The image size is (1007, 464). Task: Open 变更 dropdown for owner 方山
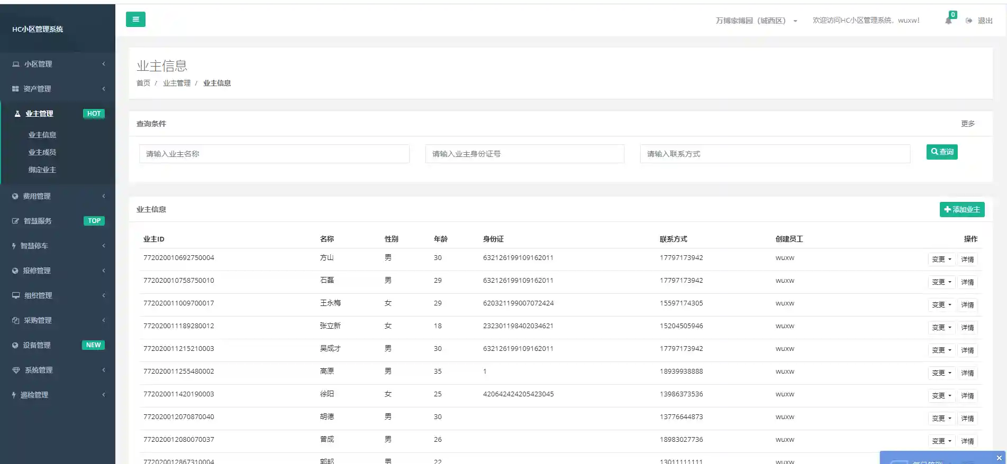[941, 259]
